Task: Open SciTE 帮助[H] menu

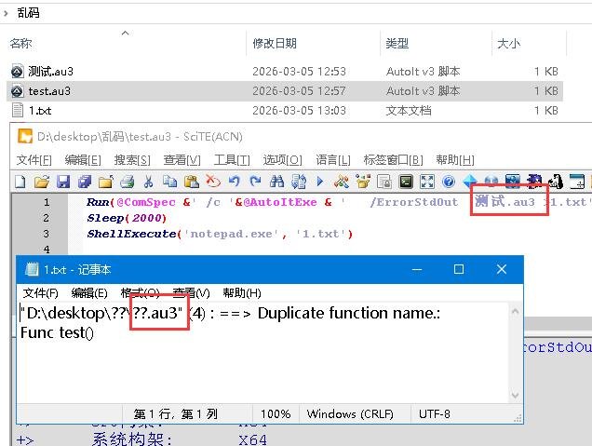Action: pyautogui.click(x=455, y=160)
